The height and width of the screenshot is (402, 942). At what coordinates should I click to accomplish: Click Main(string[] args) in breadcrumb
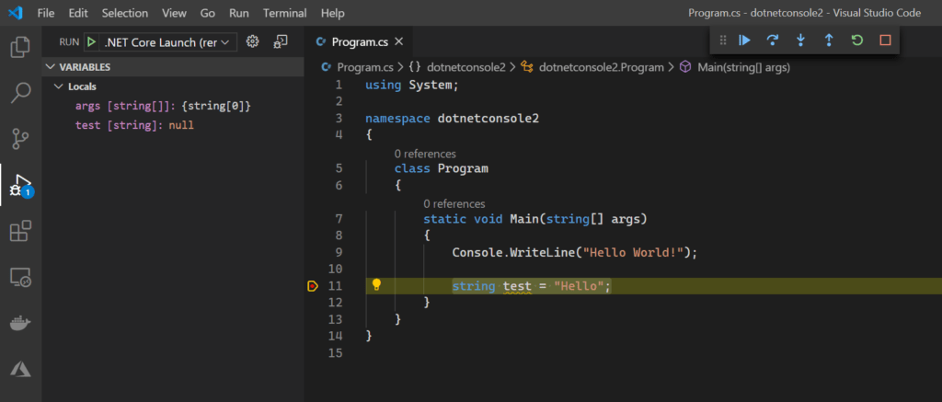(743, 67)
